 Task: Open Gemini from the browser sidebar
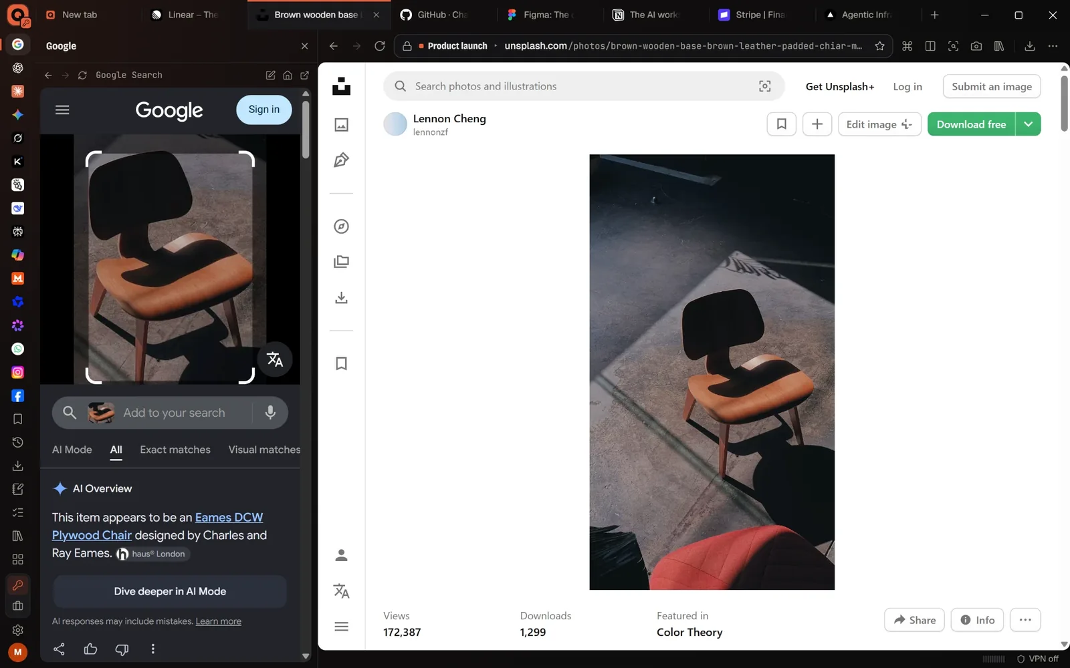pos(18,114)
